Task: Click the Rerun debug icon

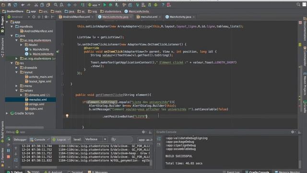Action: 9,139
